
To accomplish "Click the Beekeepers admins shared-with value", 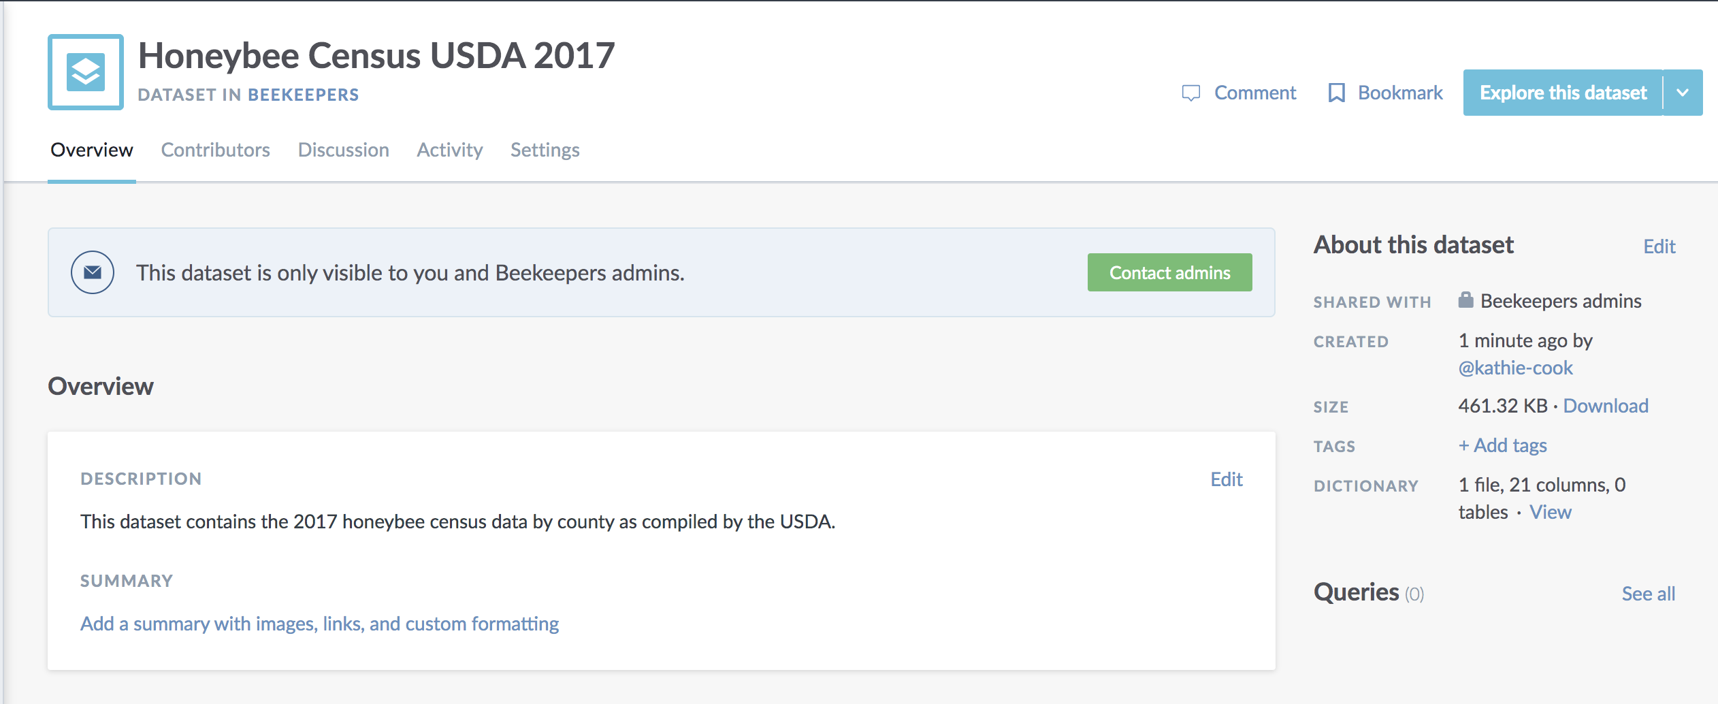I will tap(1561, 301).
